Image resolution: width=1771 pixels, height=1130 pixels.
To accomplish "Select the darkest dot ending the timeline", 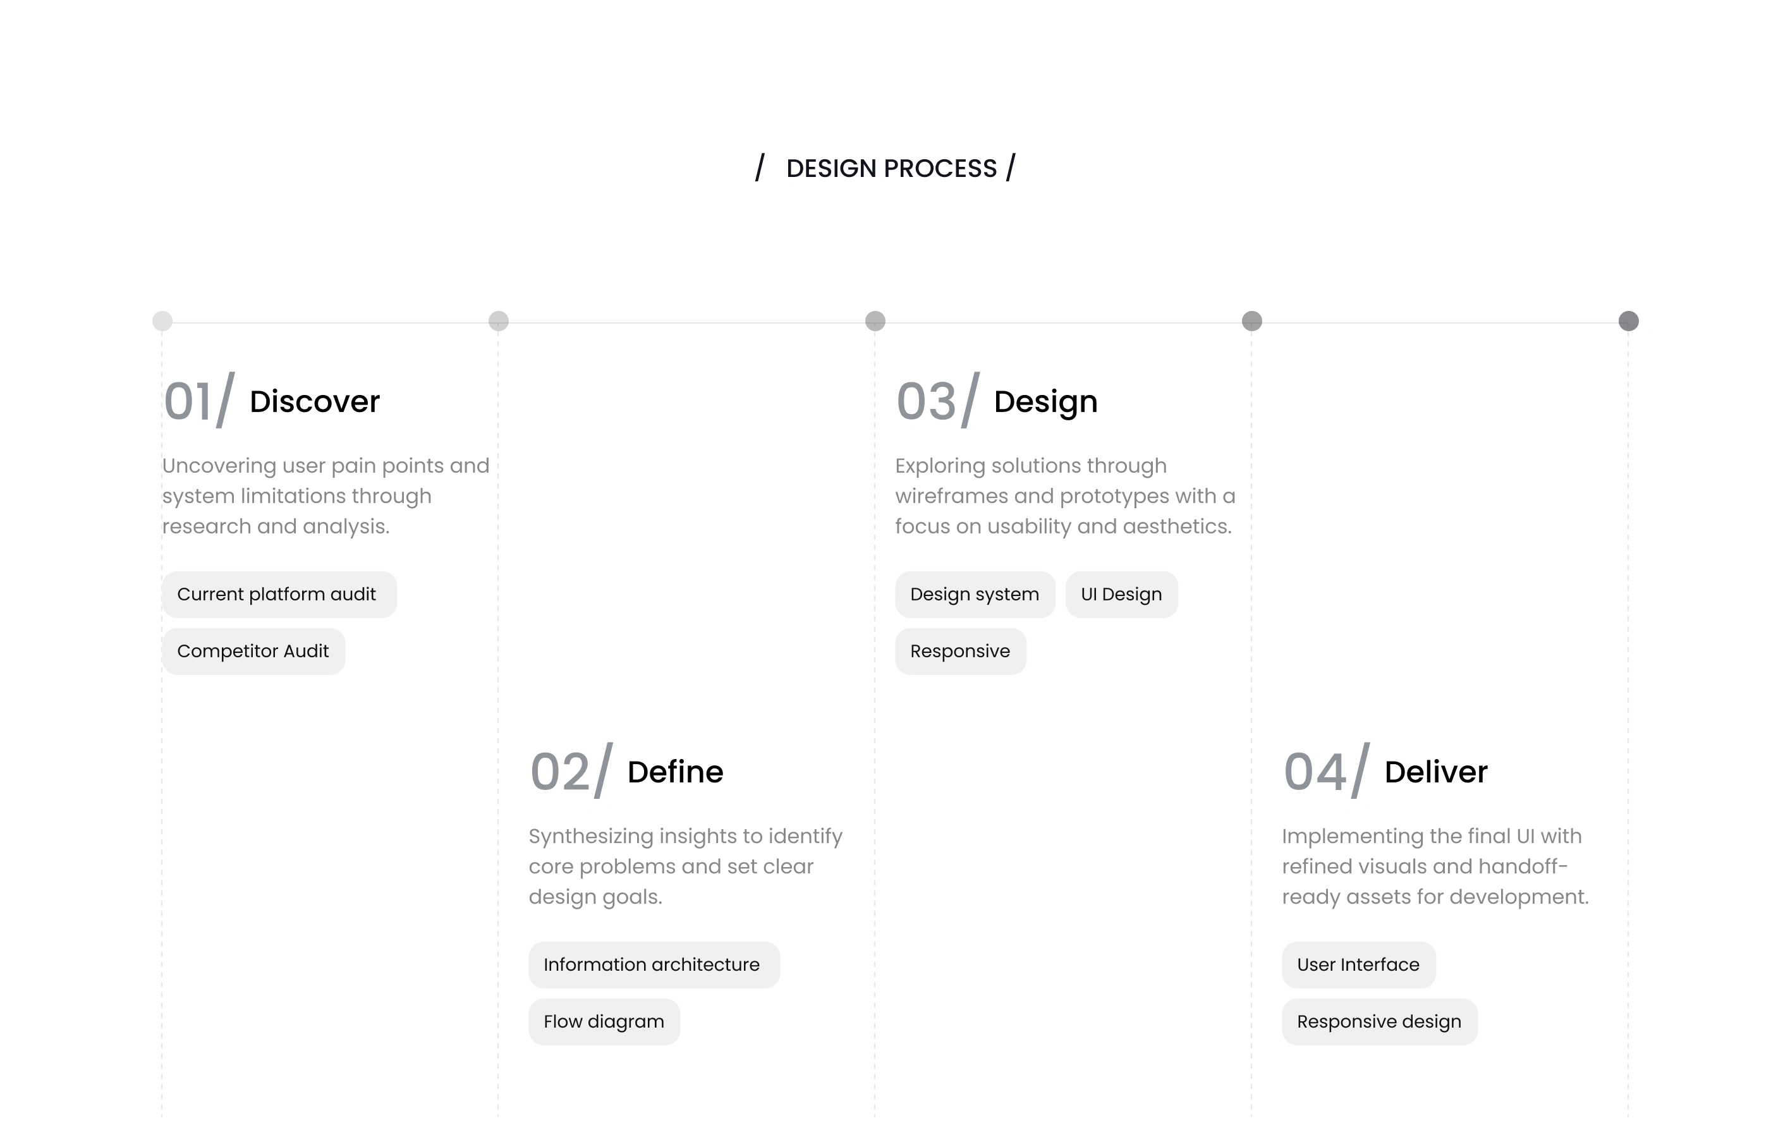I will 1628,321.
